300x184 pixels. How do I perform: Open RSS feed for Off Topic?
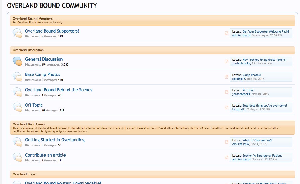tap(227, 107)
